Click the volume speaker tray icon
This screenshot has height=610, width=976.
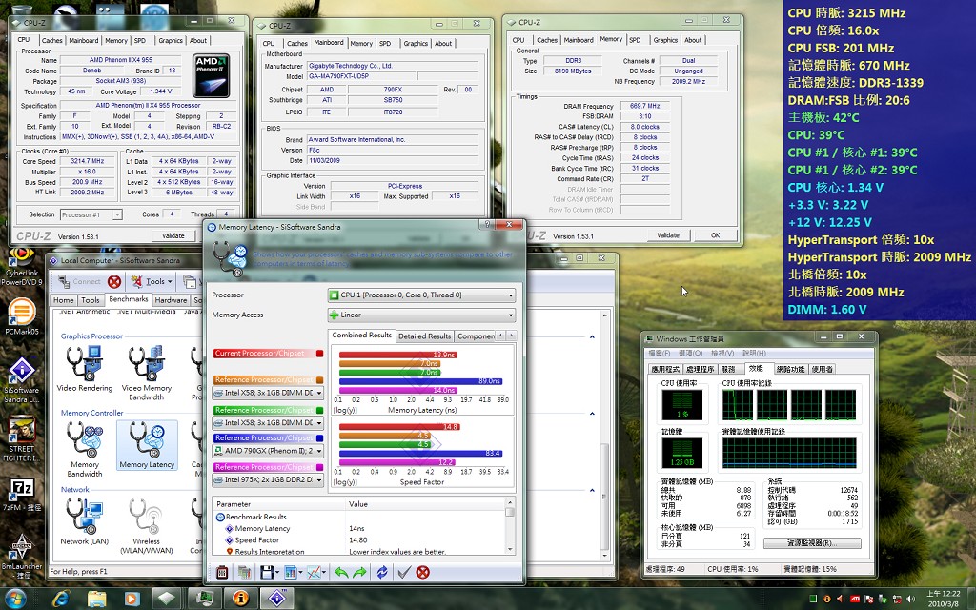pyautogui.click(x=909, y=599)
